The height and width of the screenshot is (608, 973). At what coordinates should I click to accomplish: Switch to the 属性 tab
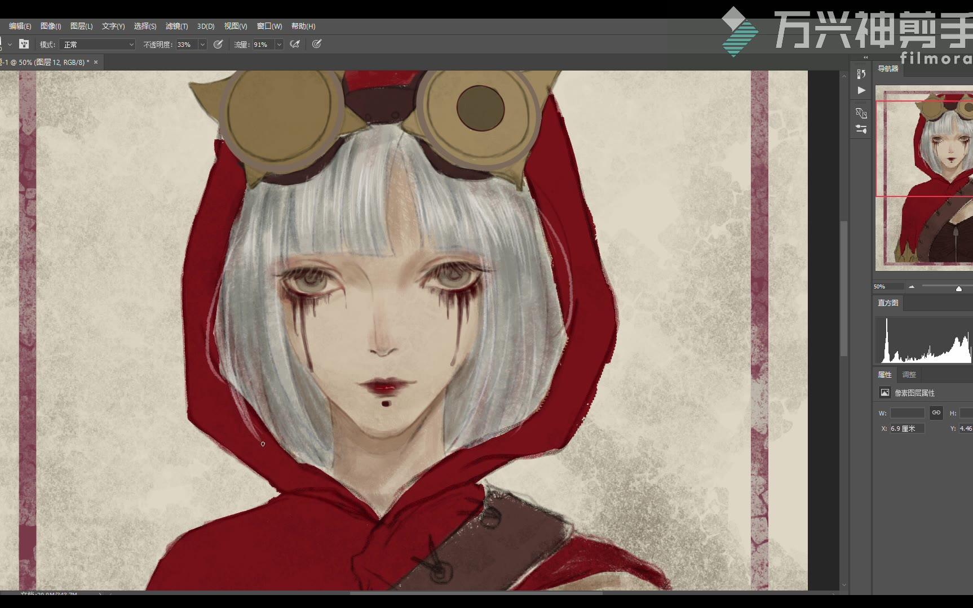click(884, 374)
